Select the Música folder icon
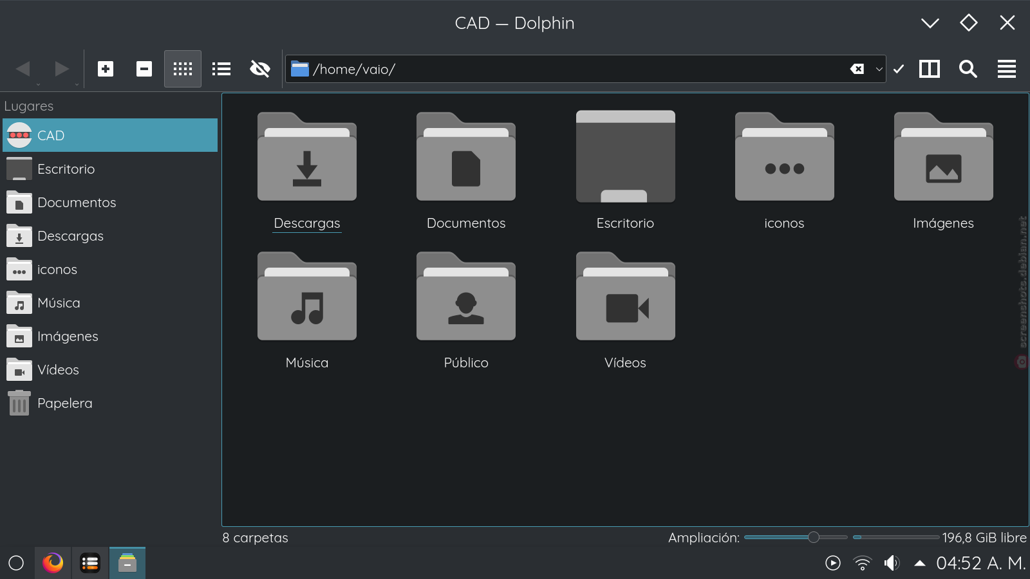This screenshot has height=579, width=1030. click(x=307, y=296)
